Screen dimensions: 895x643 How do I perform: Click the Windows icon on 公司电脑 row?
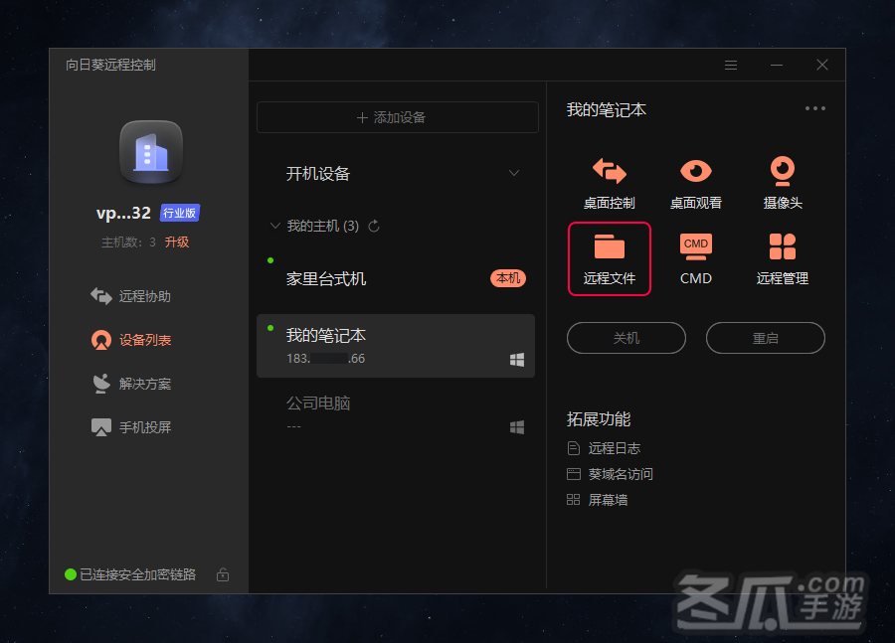517,427
